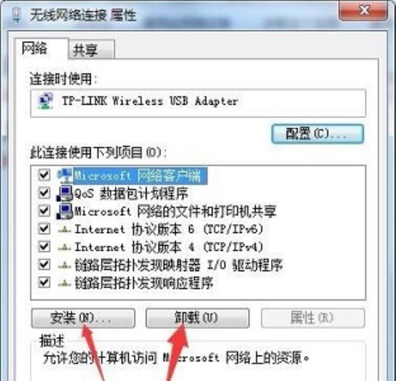
Task: Click the Microsoft 网络的文件和打印机共享 icon
Action: (x=65, y=212)
